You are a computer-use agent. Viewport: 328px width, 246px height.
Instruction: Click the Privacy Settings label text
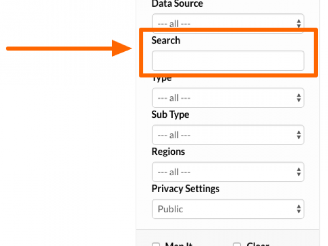[x=186, y=189]
